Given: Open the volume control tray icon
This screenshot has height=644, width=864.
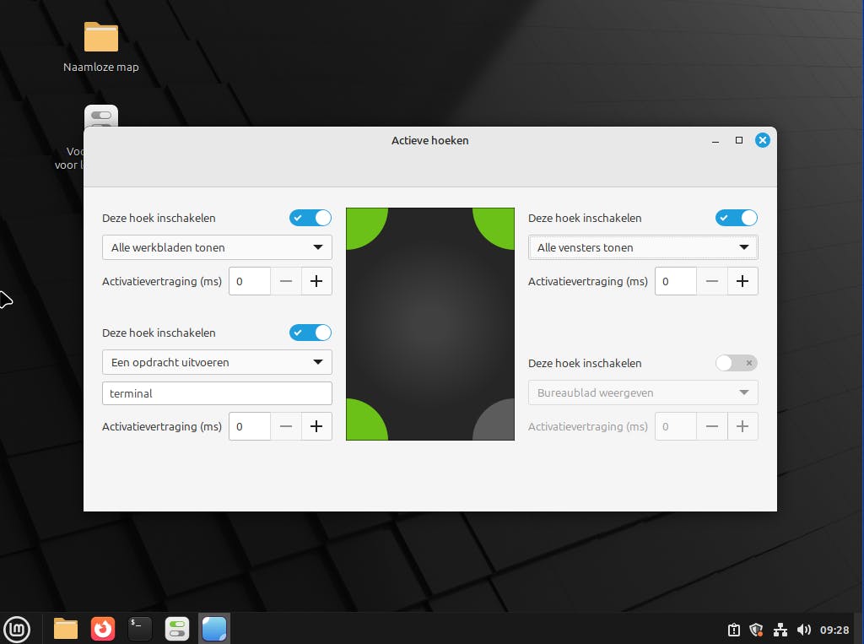Looking at the screenshot, I should coord(803,630).
